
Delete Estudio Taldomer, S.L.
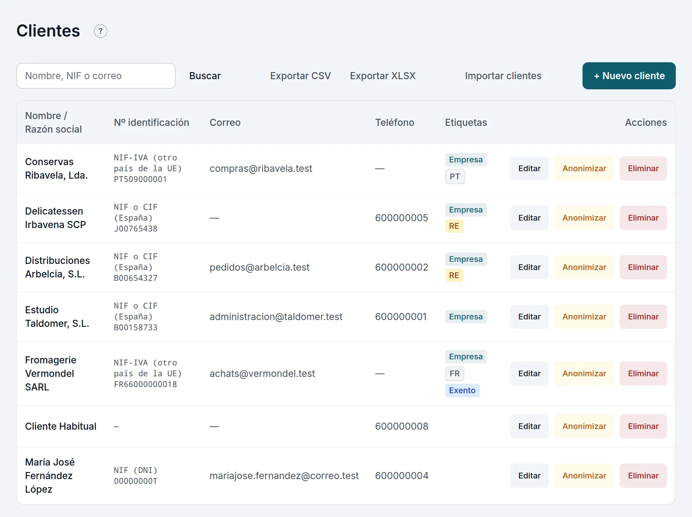pyautogui.click(x=643, y=317)
